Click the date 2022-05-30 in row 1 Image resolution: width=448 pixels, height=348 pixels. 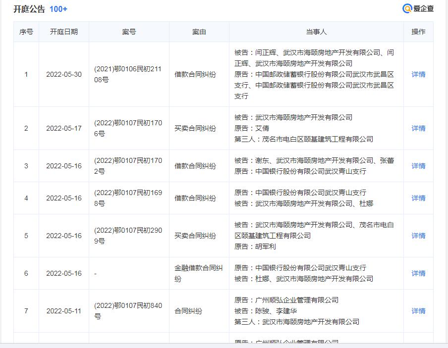[64, 74]
